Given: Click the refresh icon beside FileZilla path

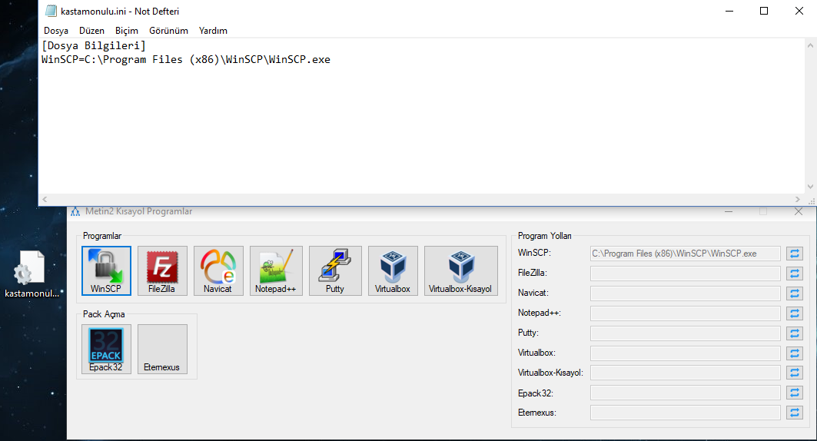Looking at the screenshot, I should pos(795,274).
